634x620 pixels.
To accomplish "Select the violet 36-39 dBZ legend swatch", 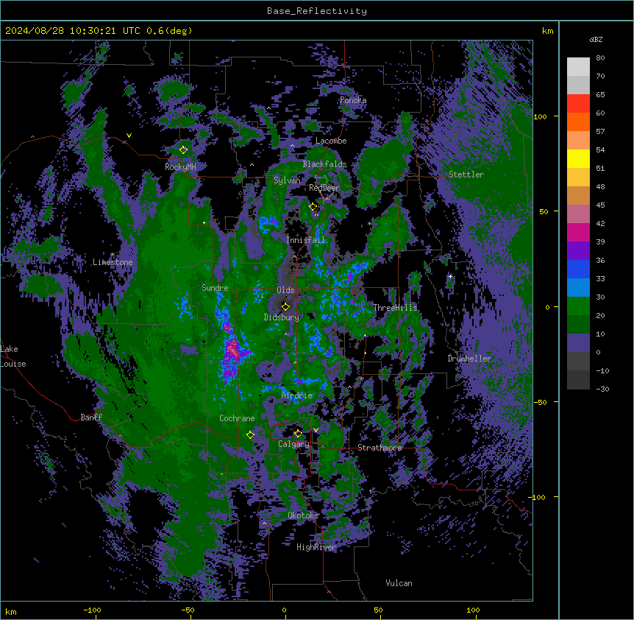I will [x=578, y=251].
